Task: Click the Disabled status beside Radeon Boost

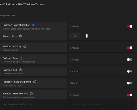Action: [x=75, y=60]
